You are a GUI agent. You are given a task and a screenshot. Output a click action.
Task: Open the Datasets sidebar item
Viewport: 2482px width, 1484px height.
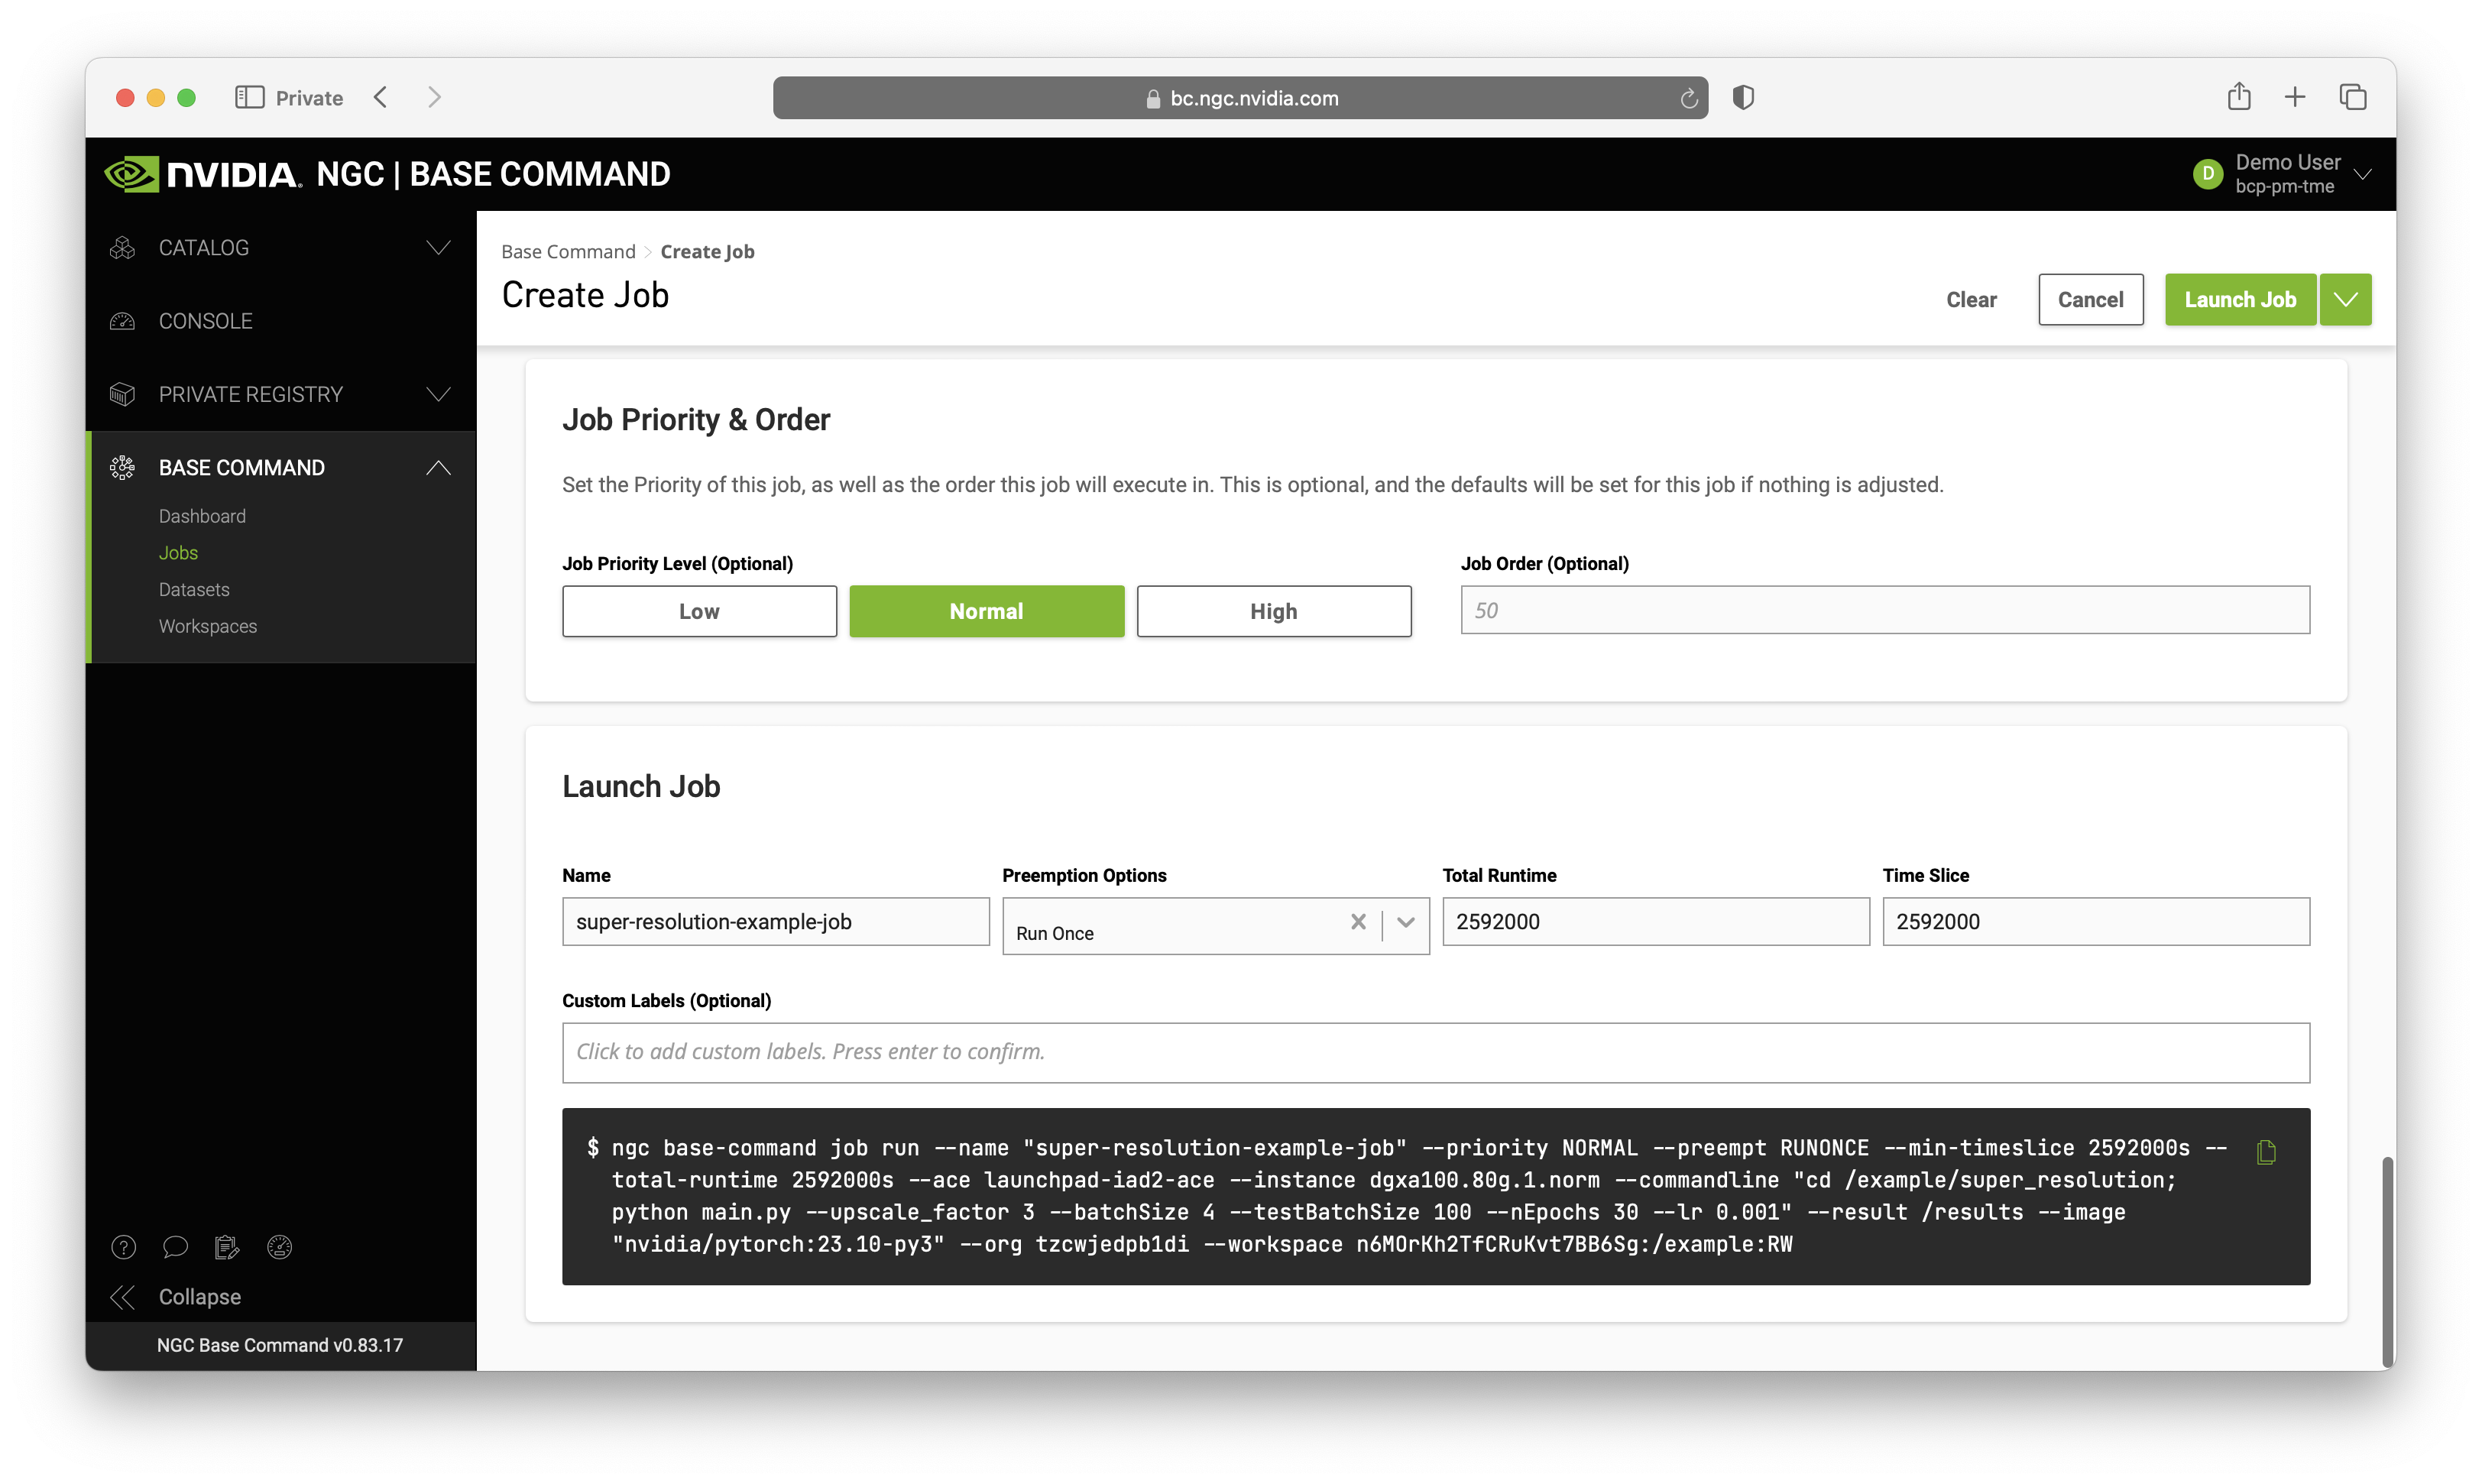click(x=194, y=589)
